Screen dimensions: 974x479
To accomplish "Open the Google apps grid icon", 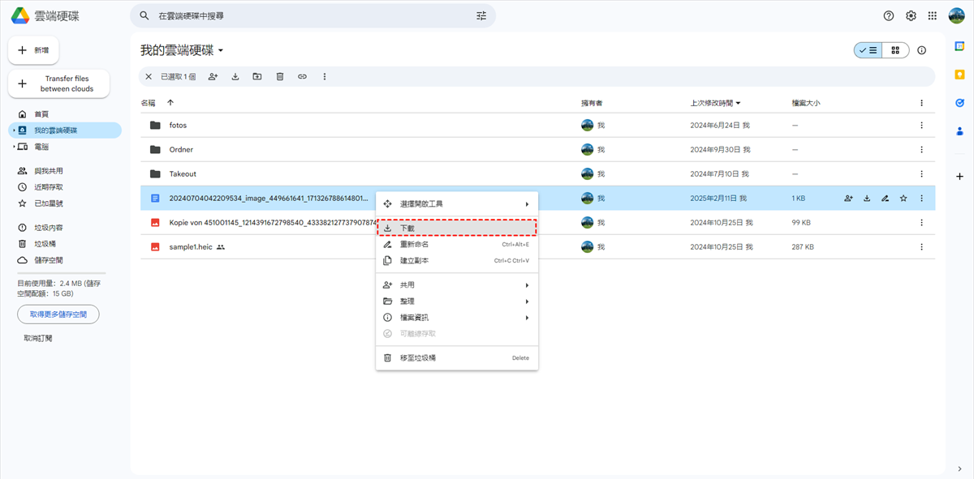I will pos(933,15).
